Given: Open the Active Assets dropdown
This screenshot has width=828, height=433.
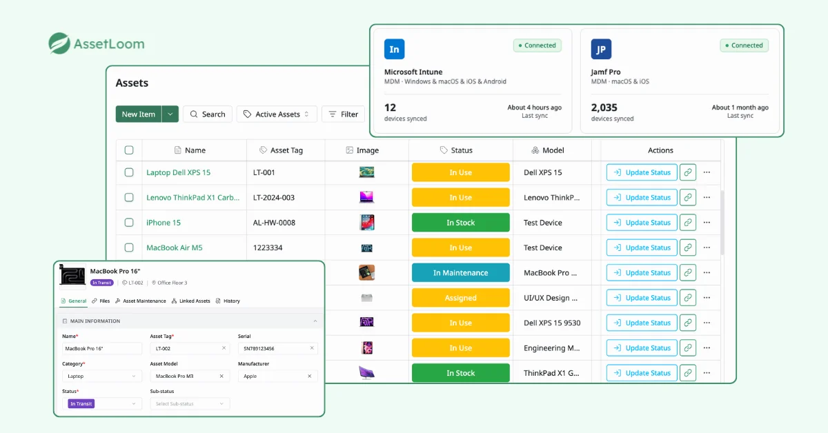Looking at the screenshot, I should coord(277,114).
